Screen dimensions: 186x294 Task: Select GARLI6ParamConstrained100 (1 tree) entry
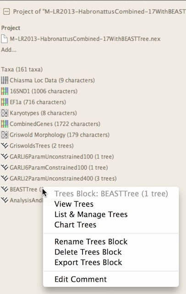(59, 167)
